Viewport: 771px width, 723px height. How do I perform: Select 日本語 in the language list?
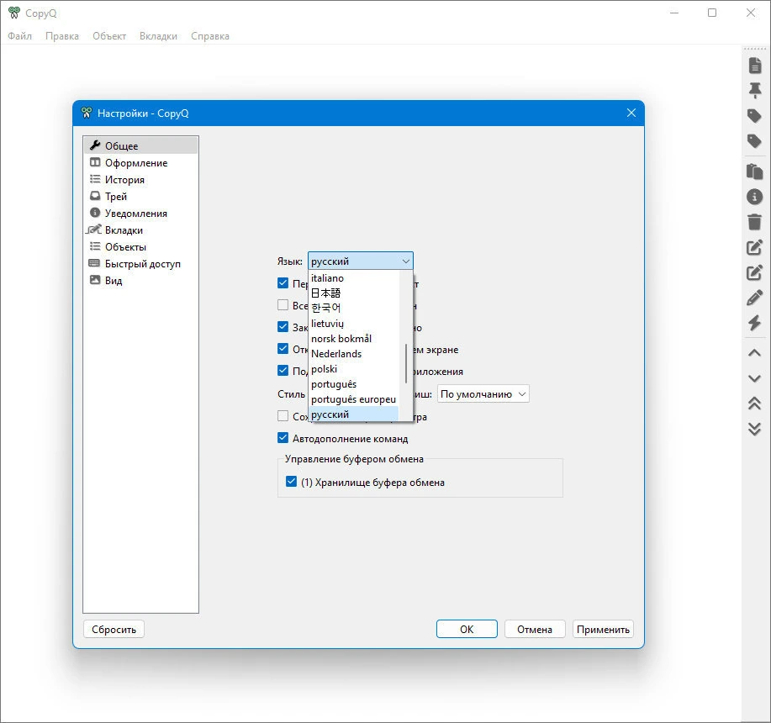353,293
